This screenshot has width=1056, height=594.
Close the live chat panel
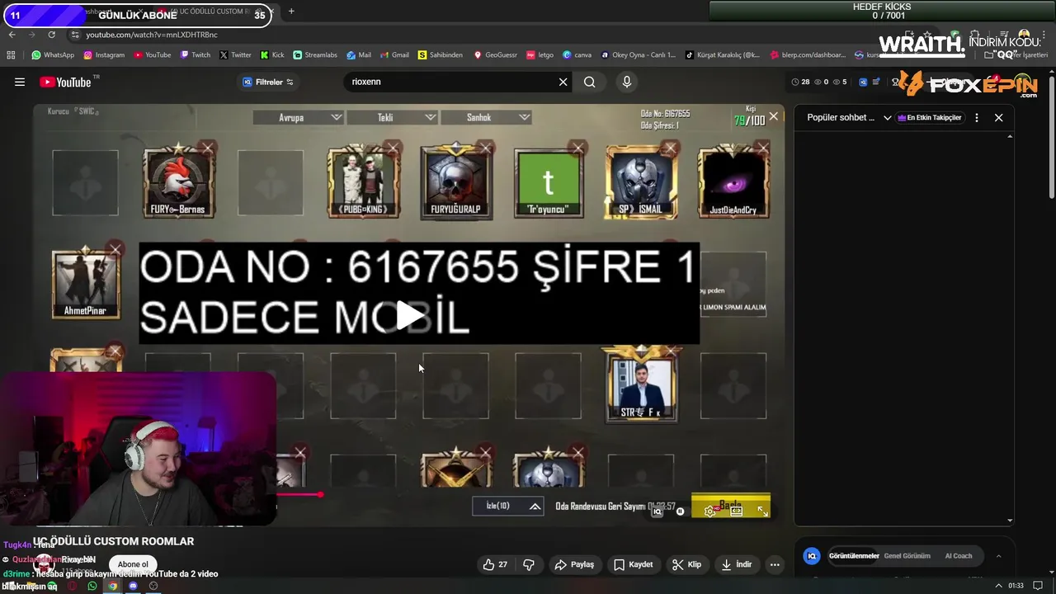(x=999, y=117)
